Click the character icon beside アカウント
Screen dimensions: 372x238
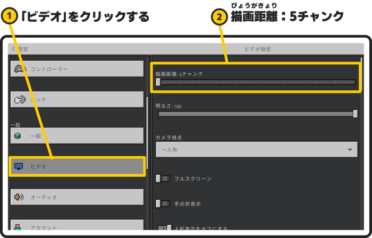[18, 227]
